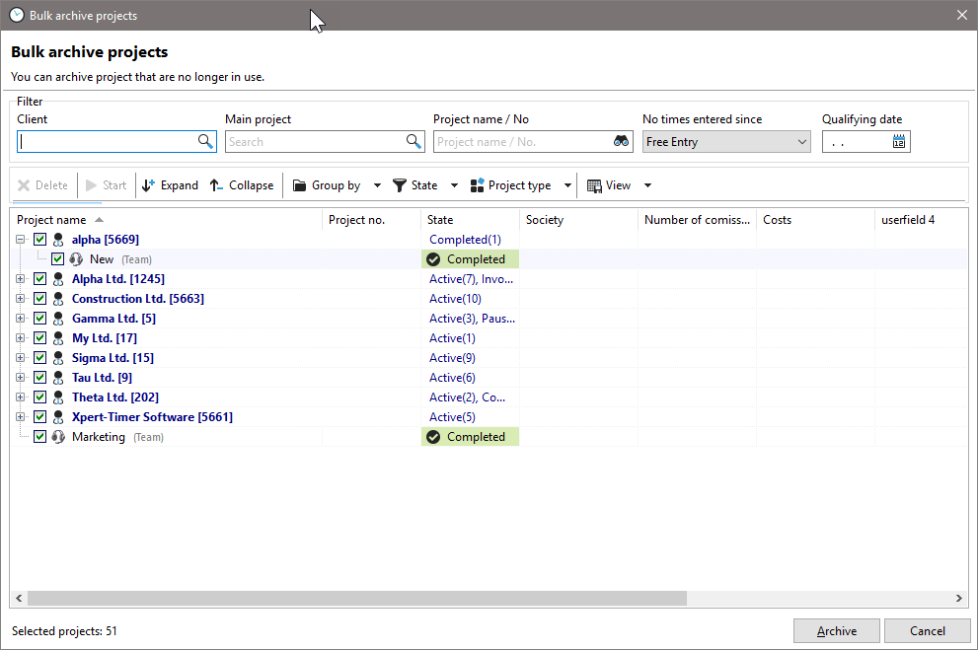Open the Group by dropdown arrow
This screenshot has height=650, width=978.
(377, 185)
